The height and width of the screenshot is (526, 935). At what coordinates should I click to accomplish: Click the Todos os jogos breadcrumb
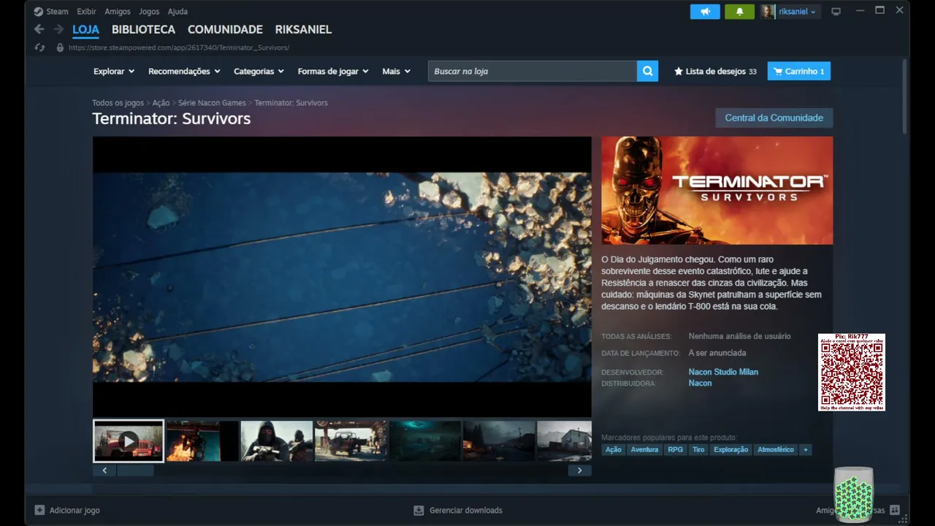[118, 103]
